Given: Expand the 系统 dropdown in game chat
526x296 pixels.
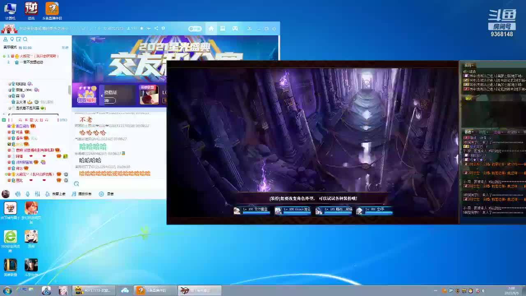Looking at the screenshot, I should (x=469, y=66).
